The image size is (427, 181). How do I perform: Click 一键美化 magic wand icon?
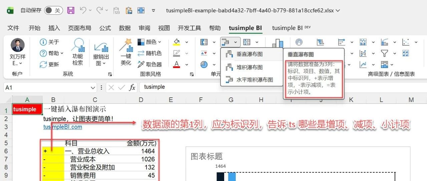coord(126,52)
